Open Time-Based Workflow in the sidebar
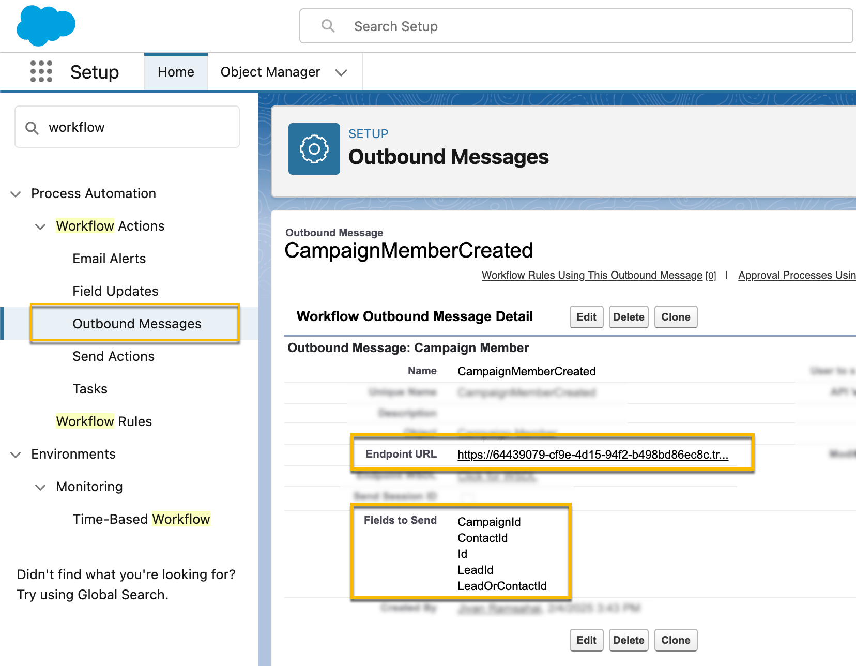The width and height of the screenshot is (856, 666). [141, 519]
